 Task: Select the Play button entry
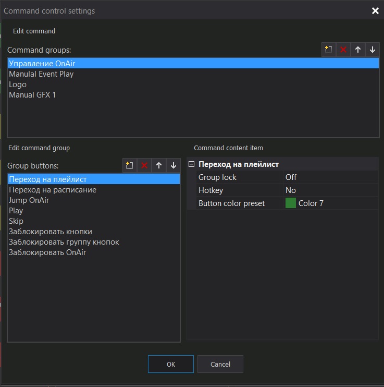point(94,211)
